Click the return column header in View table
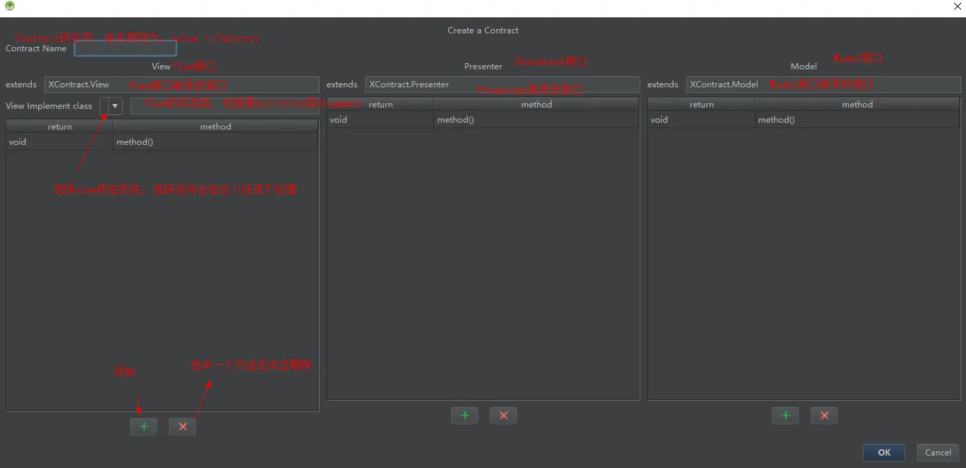The image size is (966, 468). tap(60, 127)
